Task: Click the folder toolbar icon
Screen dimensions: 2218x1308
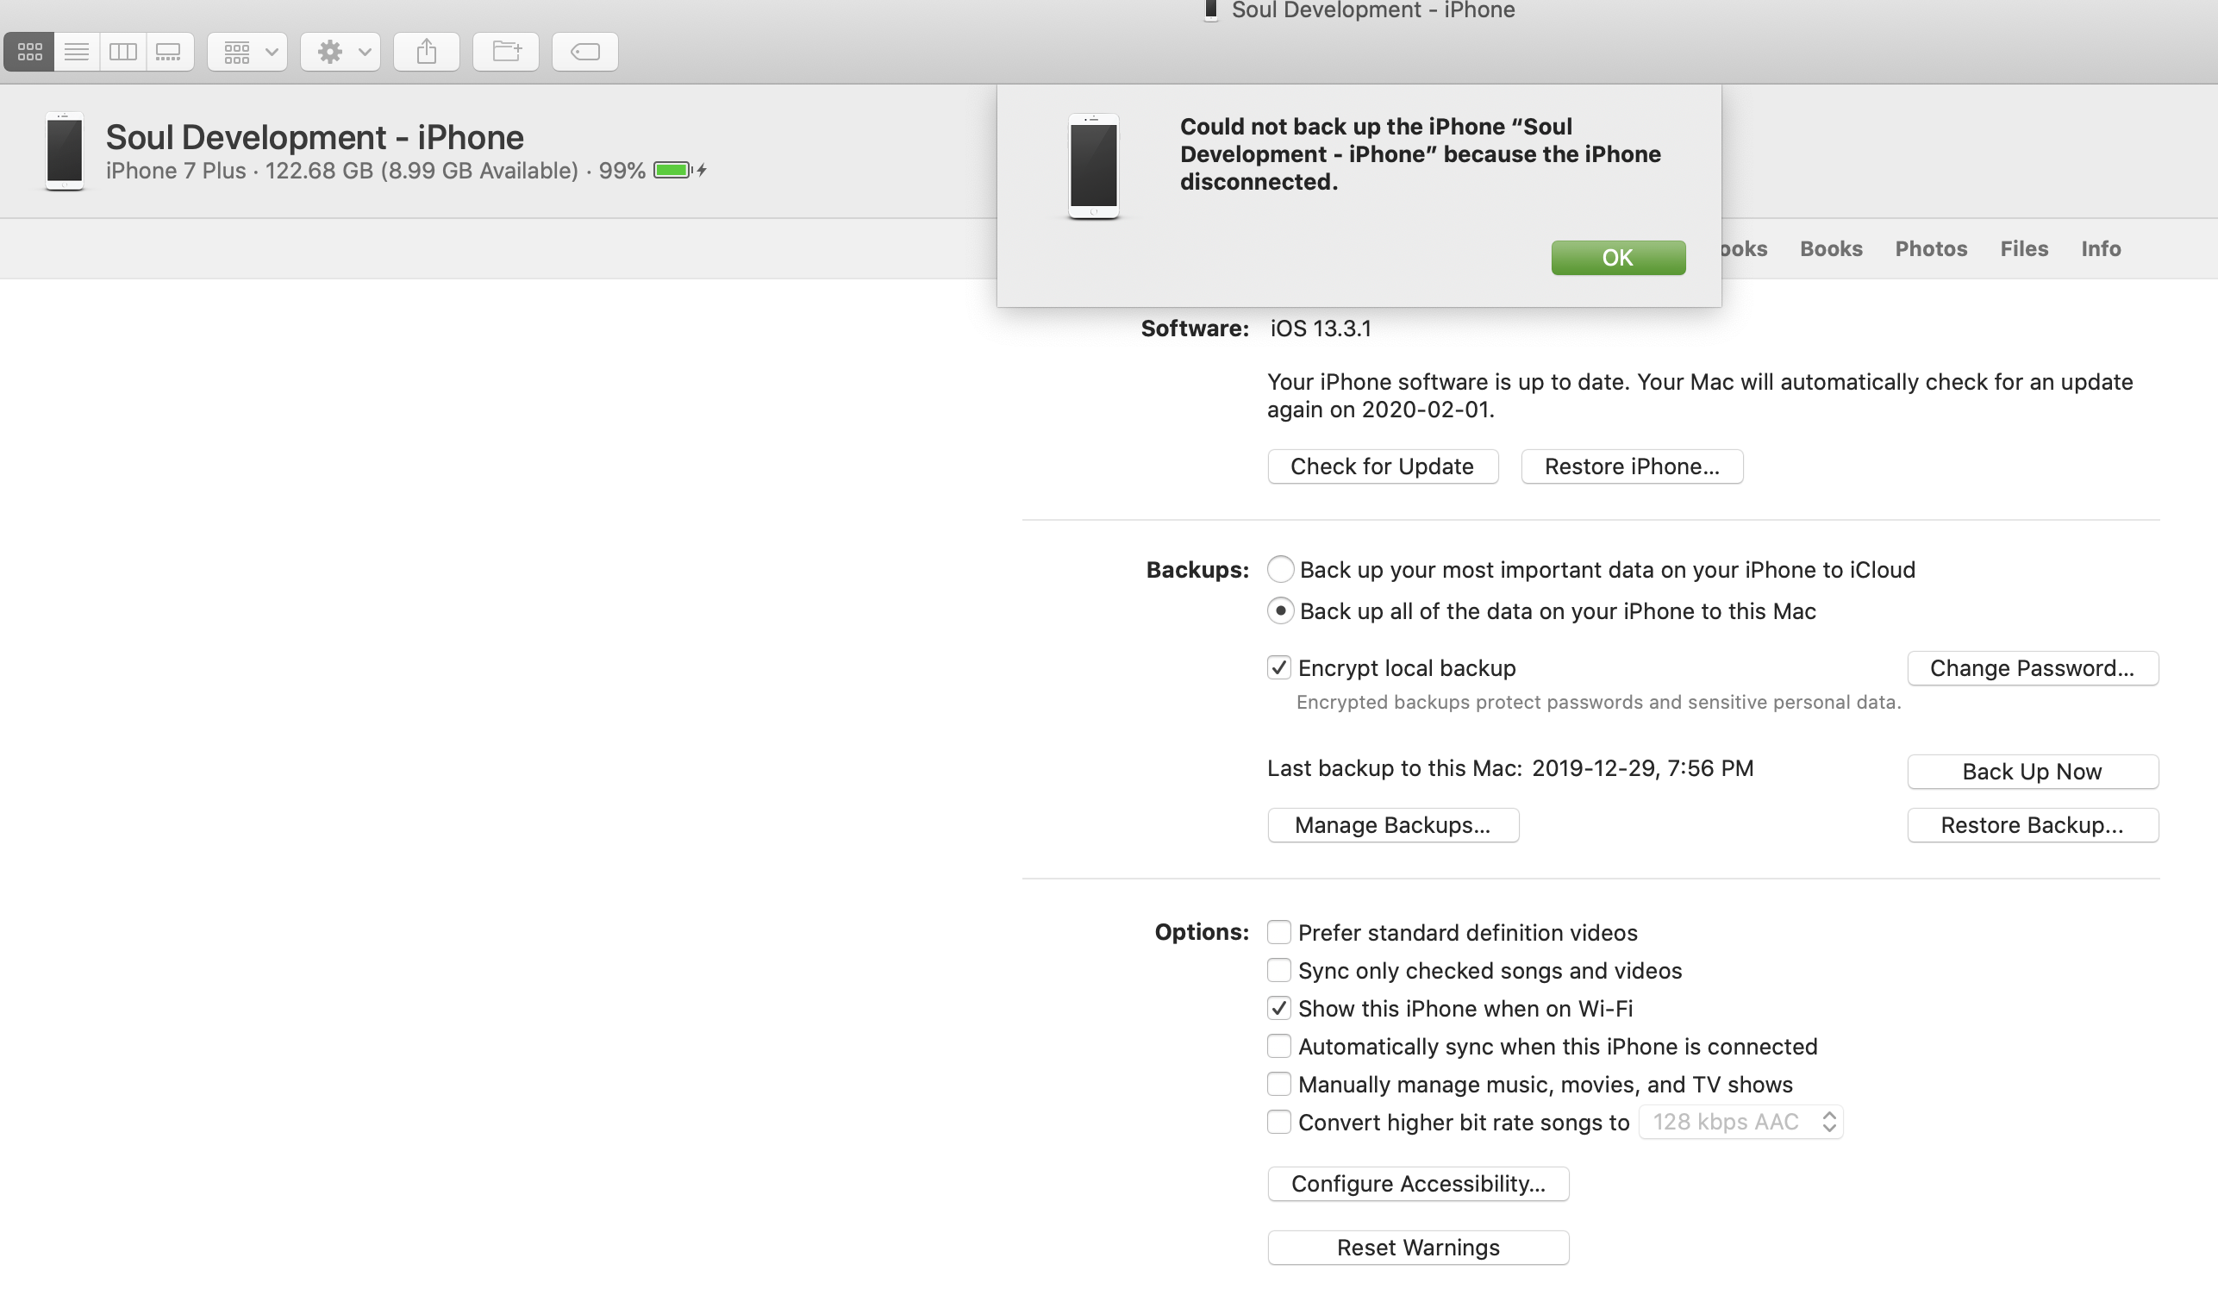Action: click(x=504, y=52)
